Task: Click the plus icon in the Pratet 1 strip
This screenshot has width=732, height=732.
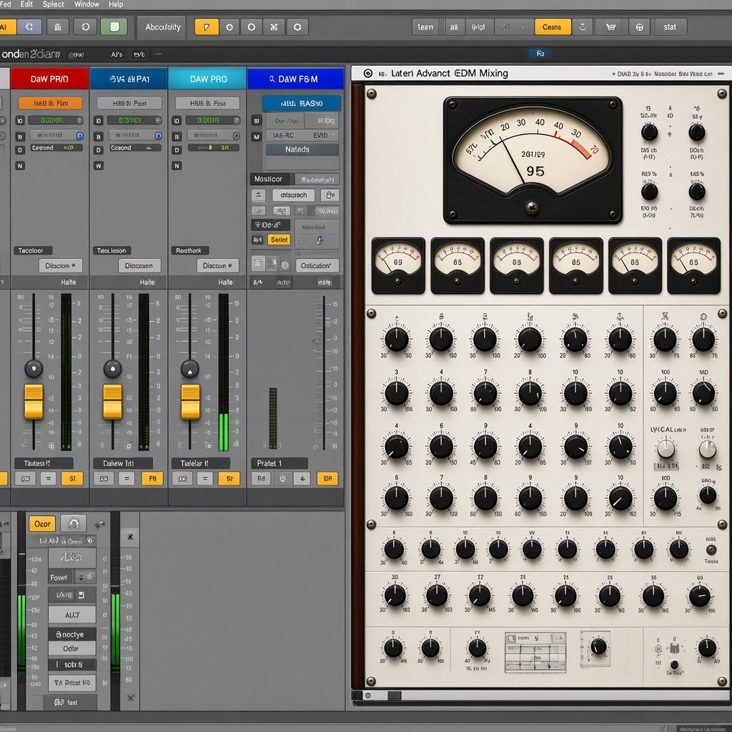Action: [302, 478]
